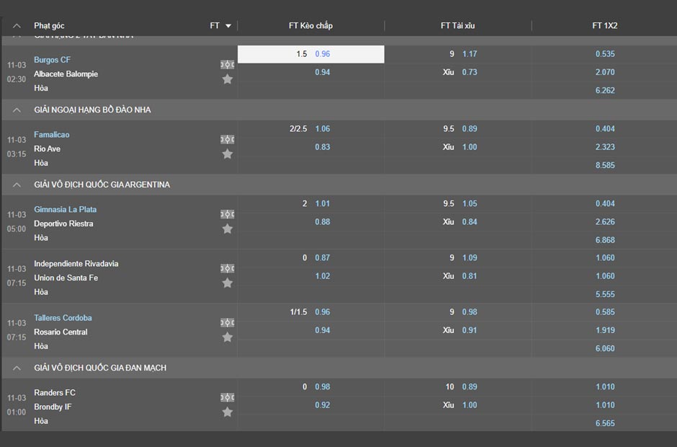
Task: Open pitch view for Randers FC match
Action: click(x=228, y=397)
